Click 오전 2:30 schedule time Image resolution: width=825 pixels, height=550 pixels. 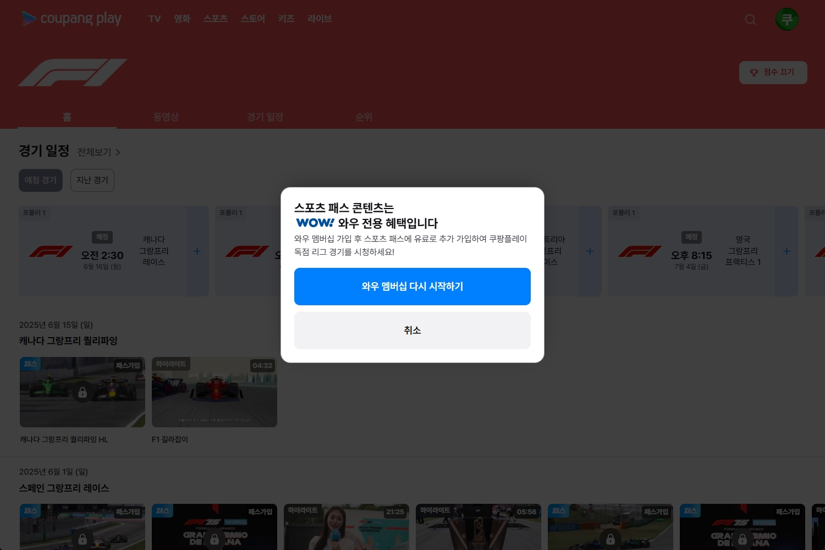point(102,255)
